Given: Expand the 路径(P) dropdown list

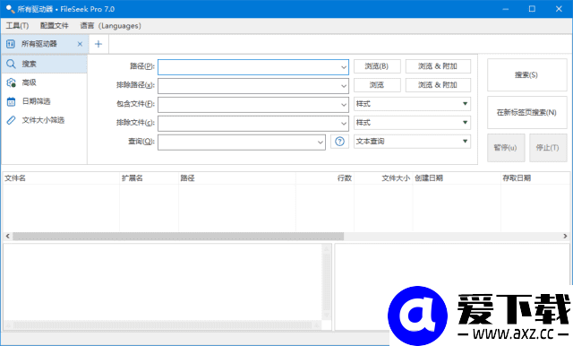Looking at the screenshot, I should pyautogui.click(x=344, y=67).
